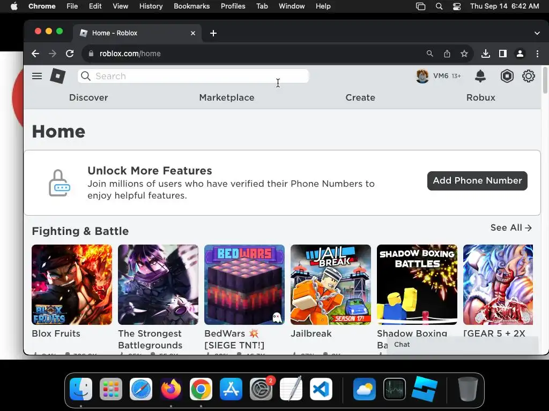This screenshot has width=549, height=411.
Task: Open The Strongest Battlegrounds thumbnail
Action: pyautogui.click(x=158, y=285)
